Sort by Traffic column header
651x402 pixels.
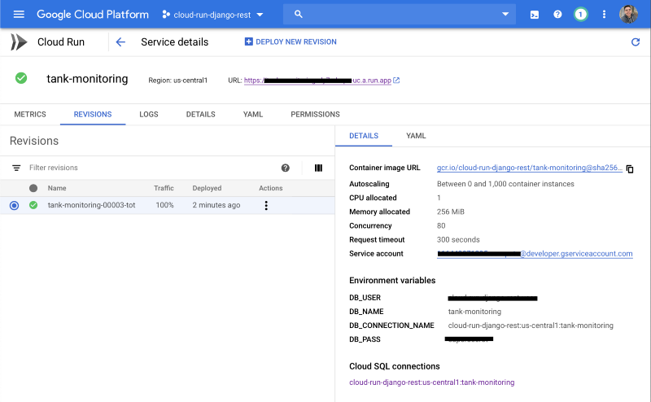coord(164,188)
